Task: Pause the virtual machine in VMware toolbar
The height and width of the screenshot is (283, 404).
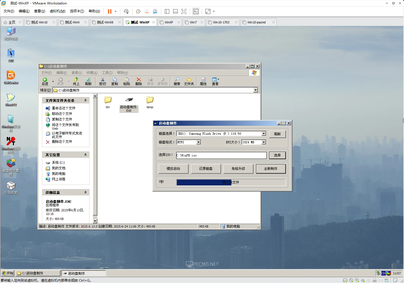Action: click(x=109, y=11)
